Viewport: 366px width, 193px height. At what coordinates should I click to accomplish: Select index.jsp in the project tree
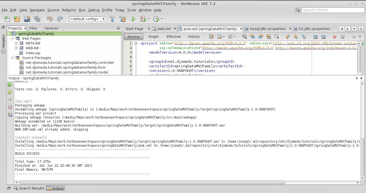33,53
